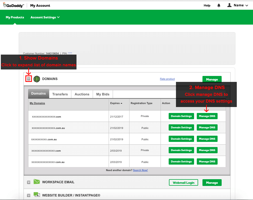Viewport: 253px width, 200px height.
Task: Click the user profile avatar icon
Action: click(229, 5)
